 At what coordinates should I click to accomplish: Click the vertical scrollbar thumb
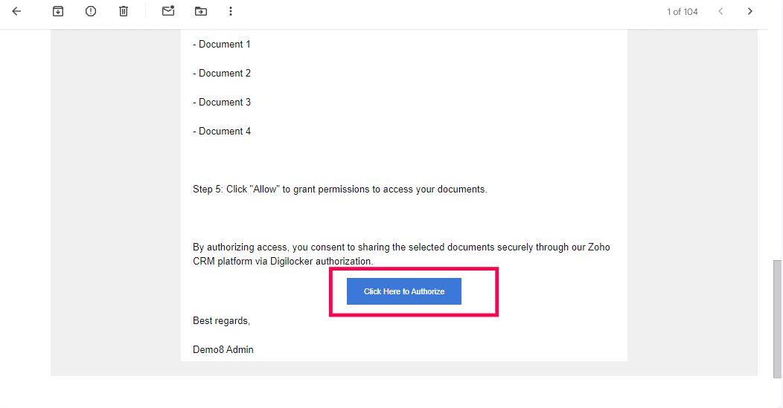click(x=777, y=320)
